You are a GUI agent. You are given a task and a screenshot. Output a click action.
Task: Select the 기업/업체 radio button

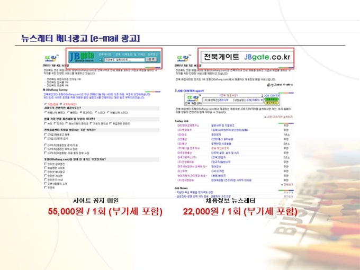[46, 104]
